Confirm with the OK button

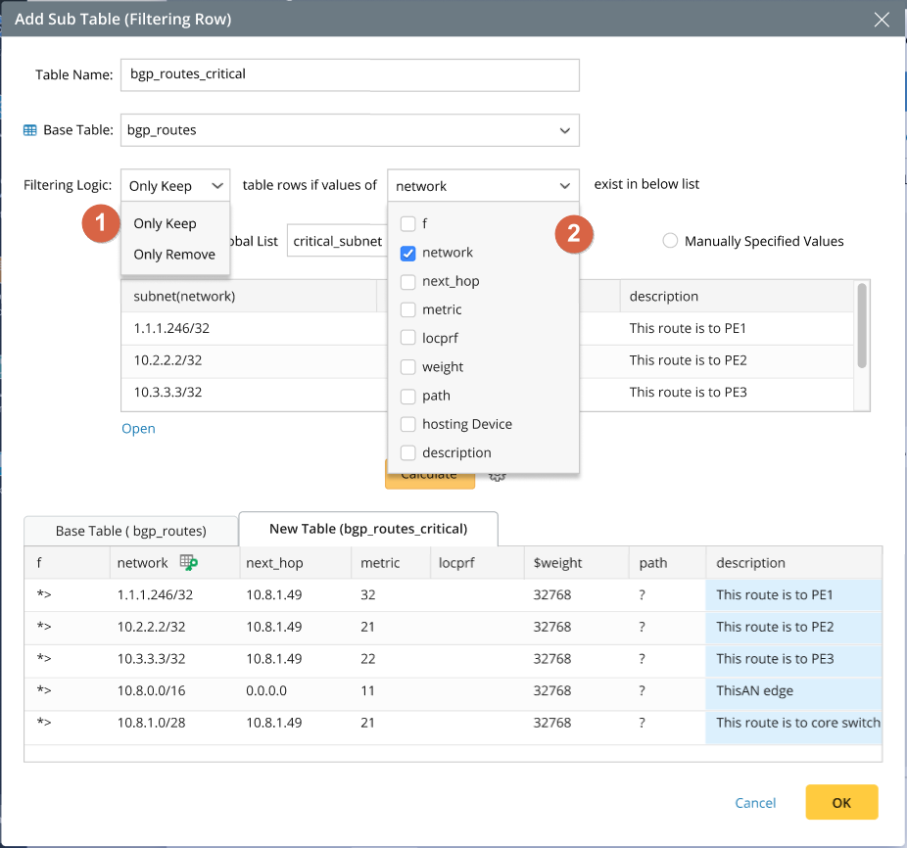coord(841,802)
